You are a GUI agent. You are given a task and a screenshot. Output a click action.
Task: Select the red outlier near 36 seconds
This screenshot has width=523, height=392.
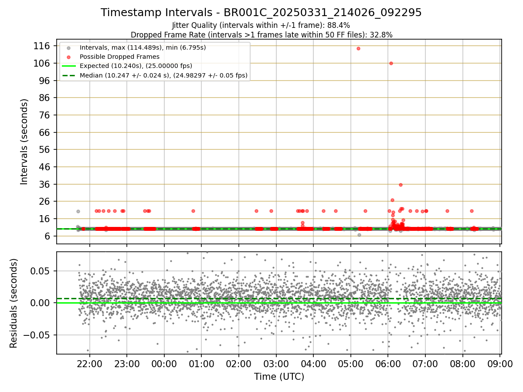pos(401,185)
